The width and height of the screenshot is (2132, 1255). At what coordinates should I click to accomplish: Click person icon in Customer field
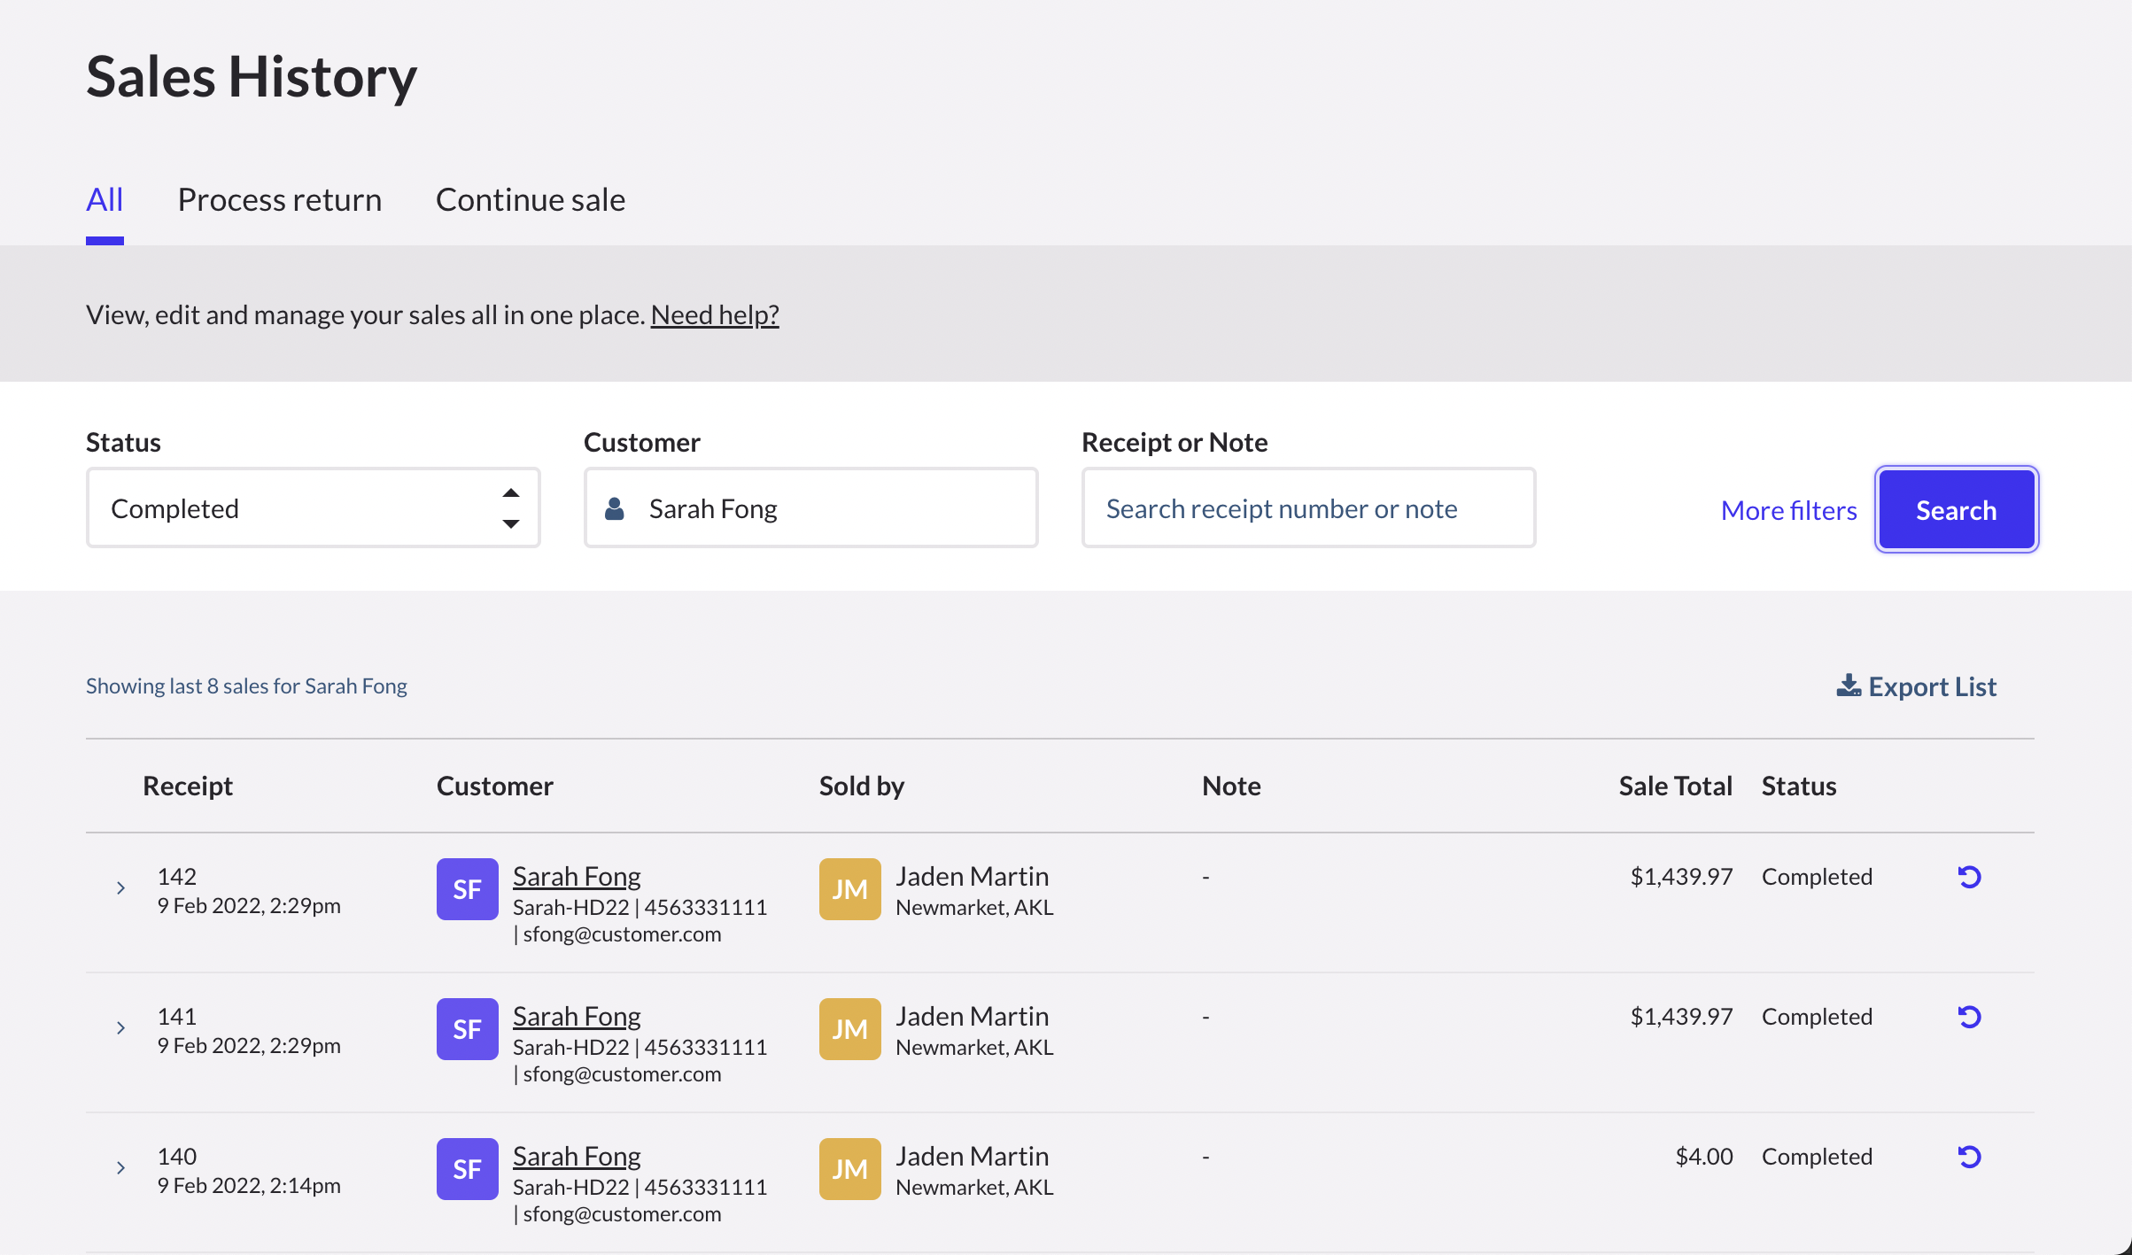point(615,508)
